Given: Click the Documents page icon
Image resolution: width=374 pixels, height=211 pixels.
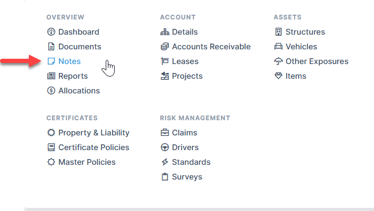Looking at the screenshot, I should point(51,47).
